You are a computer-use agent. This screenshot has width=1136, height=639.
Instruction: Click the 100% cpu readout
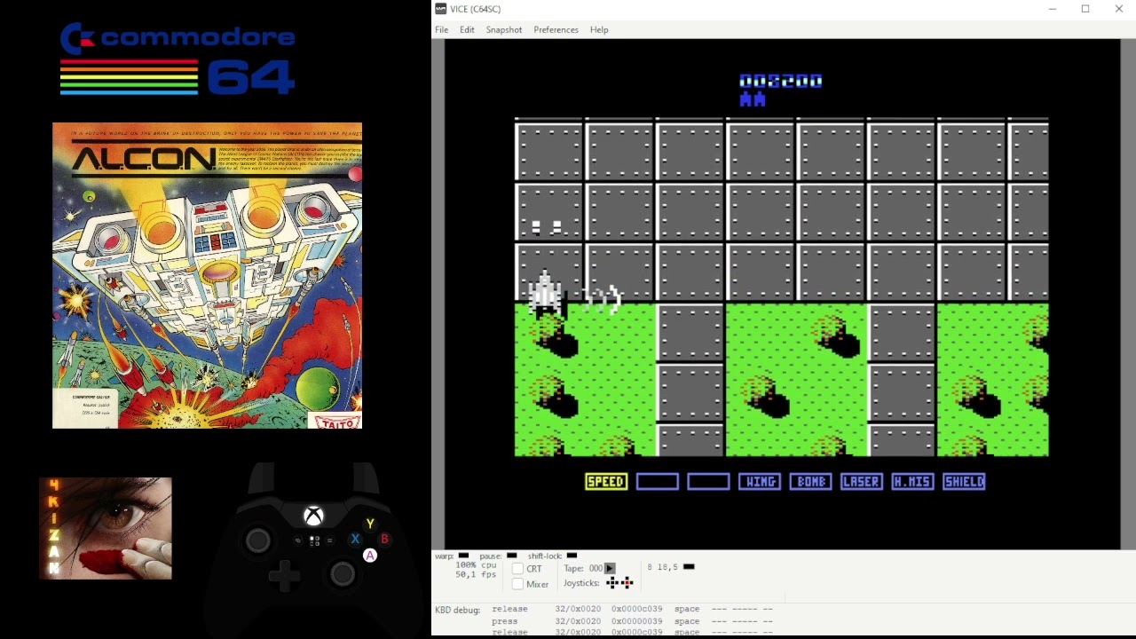click(x=476, y=565)
